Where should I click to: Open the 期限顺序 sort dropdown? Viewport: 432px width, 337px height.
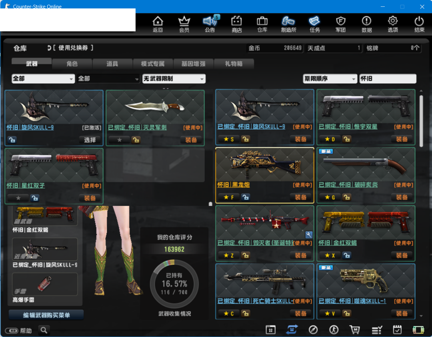tap(330, 79)
